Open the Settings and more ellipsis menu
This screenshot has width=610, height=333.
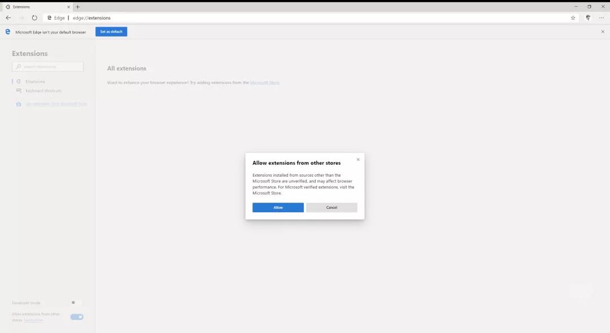click(x=602, y=18)
